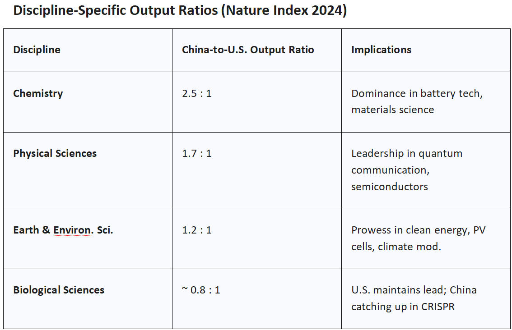
Task: Click the underlined word Environ.
Action: click(72, 230)
